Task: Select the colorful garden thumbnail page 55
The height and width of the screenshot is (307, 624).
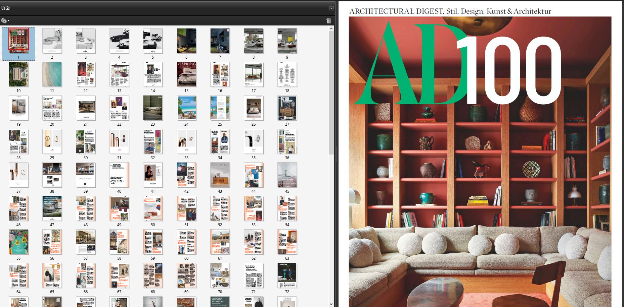Action: point(18,242)
